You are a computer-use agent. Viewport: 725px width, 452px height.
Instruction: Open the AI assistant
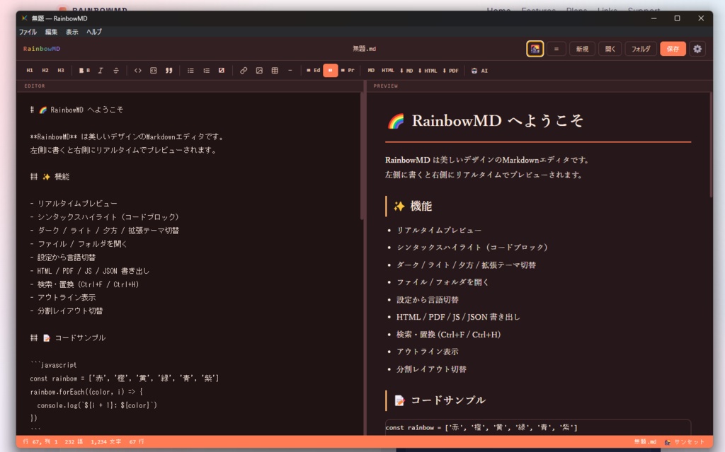(481, 70)
